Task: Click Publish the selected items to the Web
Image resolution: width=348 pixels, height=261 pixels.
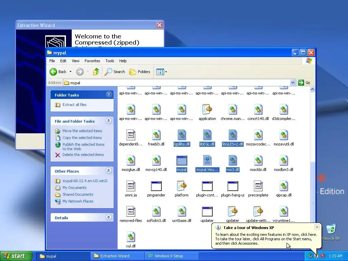Action: (x=83, y=146)
